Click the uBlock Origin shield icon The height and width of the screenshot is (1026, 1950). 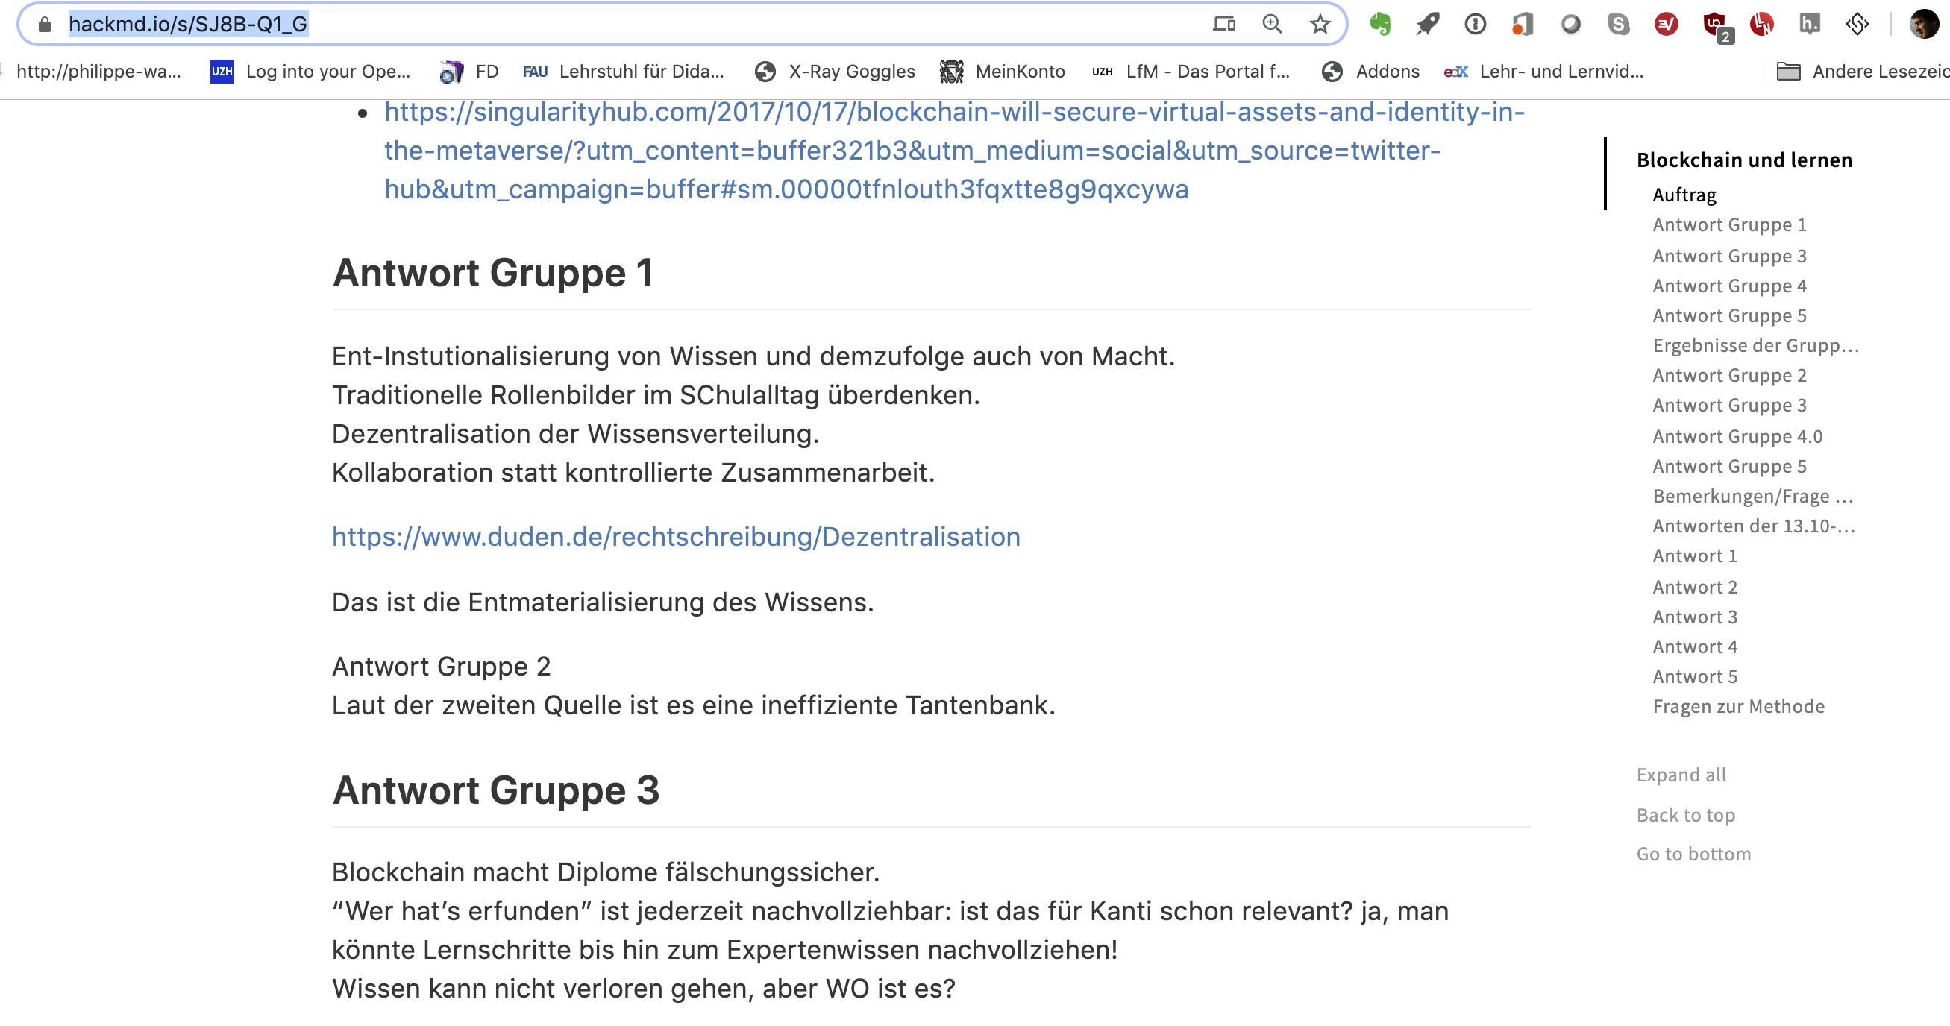(1714, 24)
